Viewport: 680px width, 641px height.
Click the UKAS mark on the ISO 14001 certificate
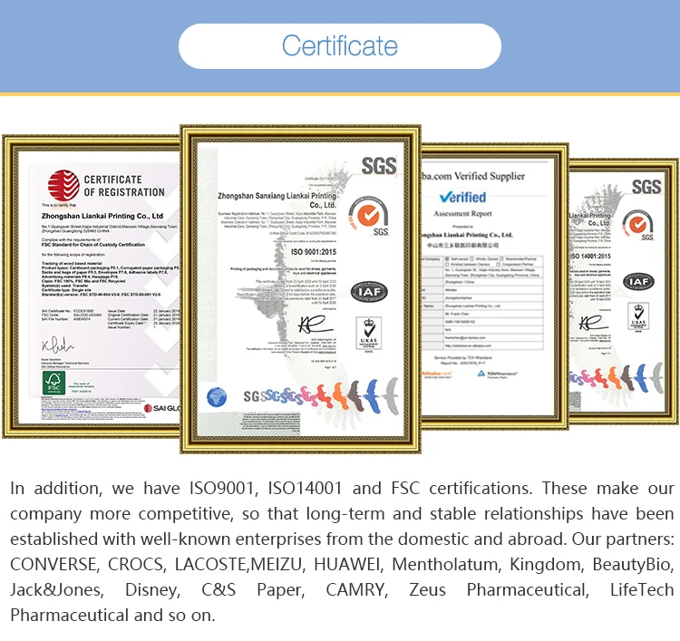coord(638,316)
